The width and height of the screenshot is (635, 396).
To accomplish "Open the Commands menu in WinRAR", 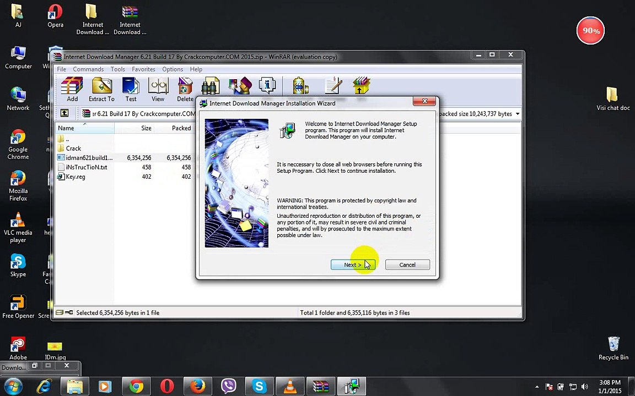I will (88, 69).
